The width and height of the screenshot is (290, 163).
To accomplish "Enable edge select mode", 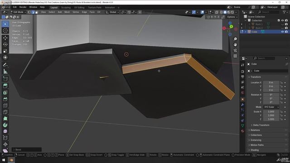I will 33,12.
